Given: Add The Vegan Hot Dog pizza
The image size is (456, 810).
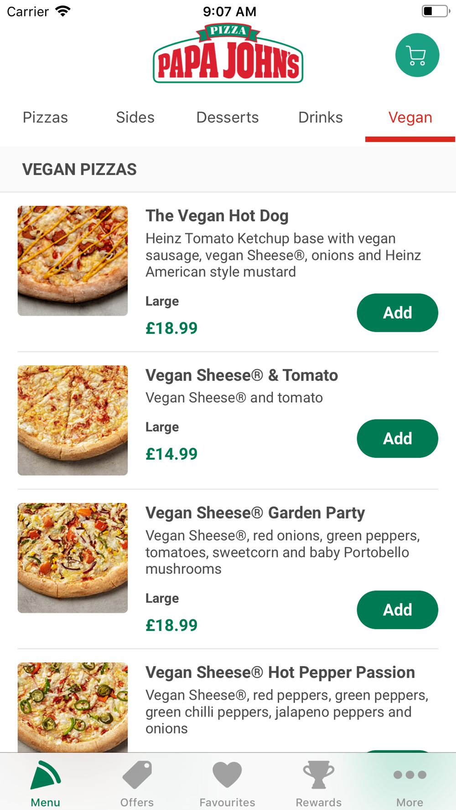Looking at the screenshot, I should pyautogui.click(x=397, y=313).
